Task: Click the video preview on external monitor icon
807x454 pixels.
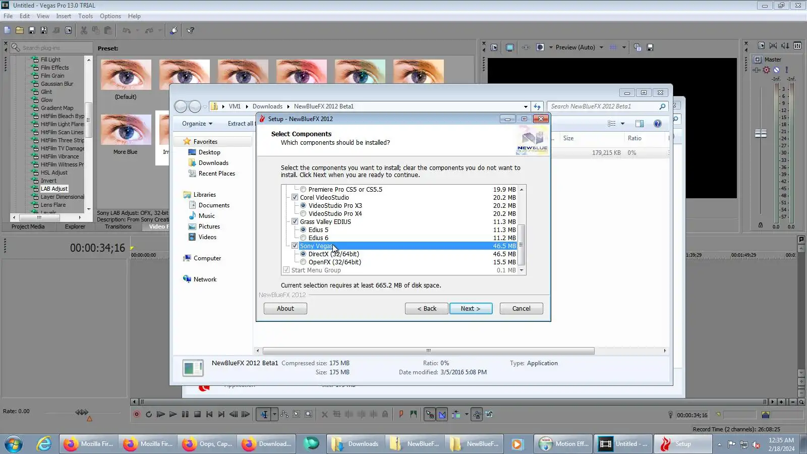Action: [x=510, y=47]
